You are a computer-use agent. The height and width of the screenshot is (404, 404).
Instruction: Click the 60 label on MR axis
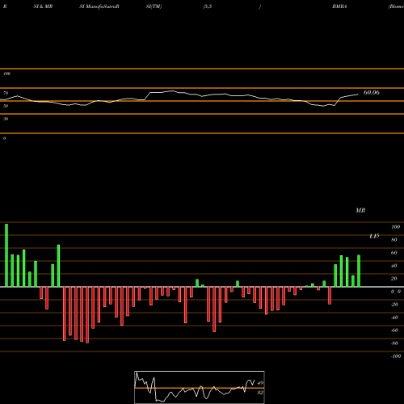[x=394, y=253]
